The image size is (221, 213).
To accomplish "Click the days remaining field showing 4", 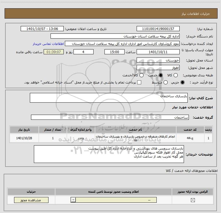I will point(84,52).
